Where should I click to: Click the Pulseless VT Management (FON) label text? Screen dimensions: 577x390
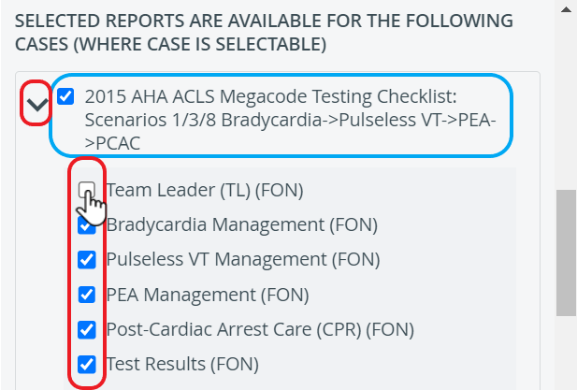[x=243, y=259]
